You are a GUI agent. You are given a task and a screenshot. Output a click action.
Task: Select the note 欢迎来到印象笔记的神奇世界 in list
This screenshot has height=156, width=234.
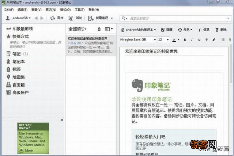[x=91, y=45]
